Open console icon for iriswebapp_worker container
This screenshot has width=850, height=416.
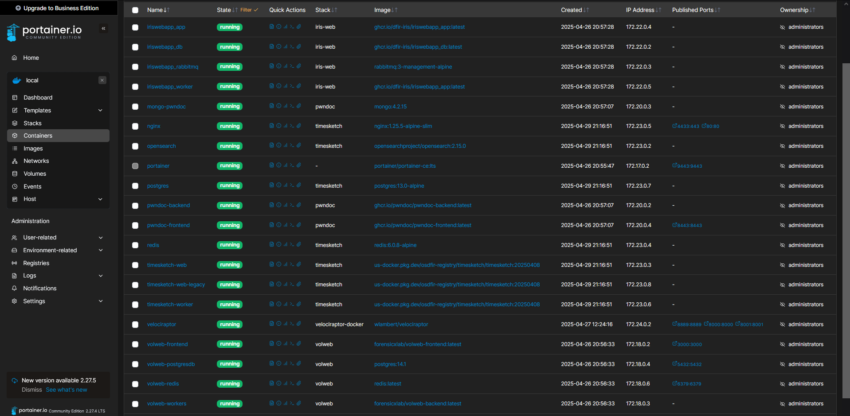click(x=292, y=86)
